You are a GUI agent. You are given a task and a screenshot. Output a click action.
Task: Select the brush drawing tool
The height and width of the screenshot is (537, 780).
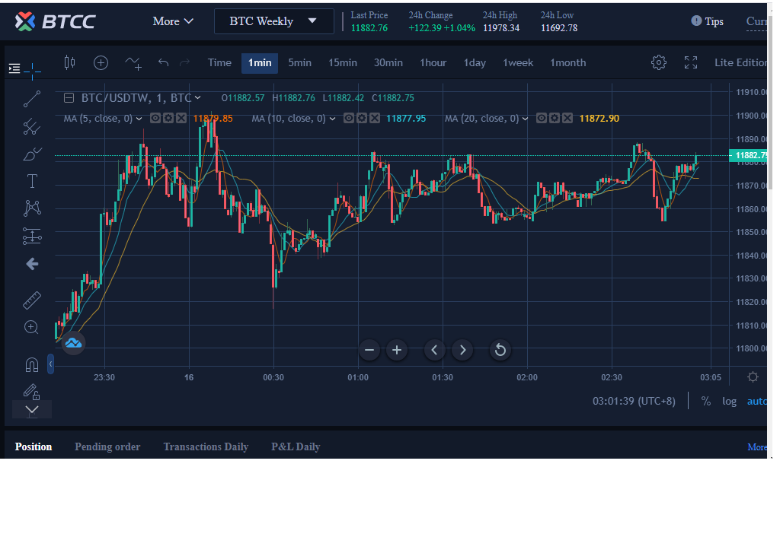coord(32,154)
